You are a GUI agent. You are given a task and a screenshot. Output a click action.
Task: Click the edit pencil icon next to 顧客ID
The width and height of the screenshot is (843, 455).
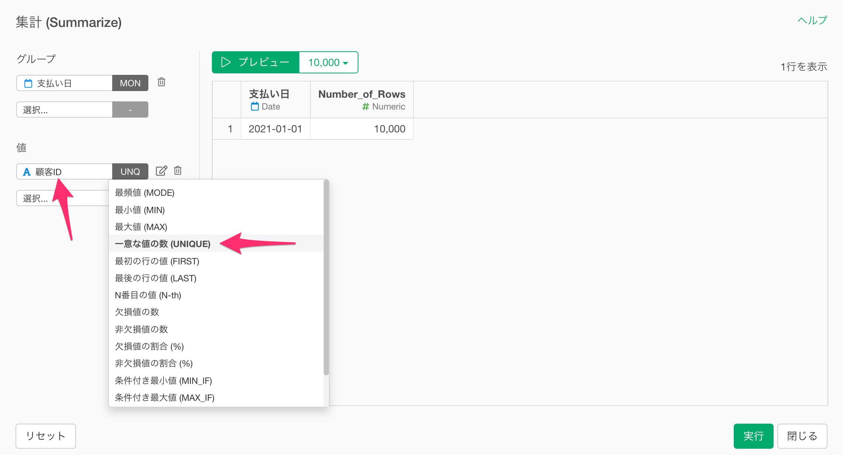coord(161,171)
